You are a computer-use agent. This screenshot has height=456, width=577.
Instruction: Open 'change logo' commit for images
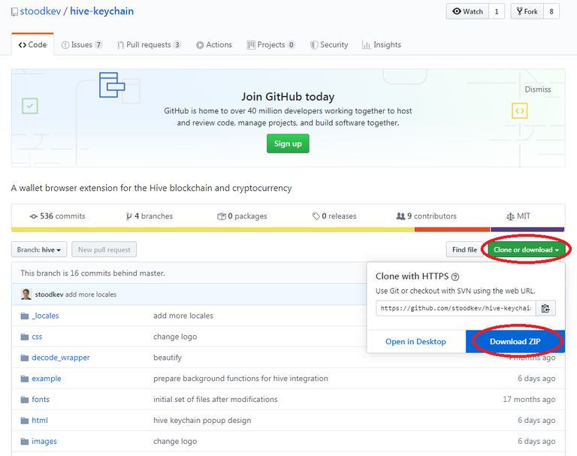click(175, 441)
